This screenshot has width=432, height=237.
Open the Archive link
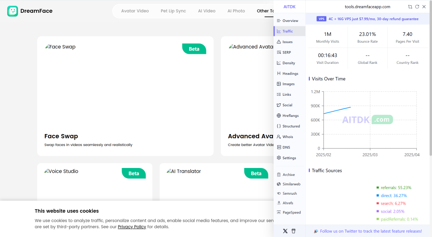click(x=290, y=175)
